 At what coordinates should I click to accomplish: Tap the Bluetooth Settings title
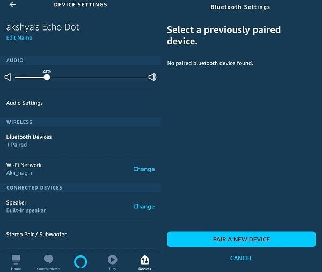[240, 7]
